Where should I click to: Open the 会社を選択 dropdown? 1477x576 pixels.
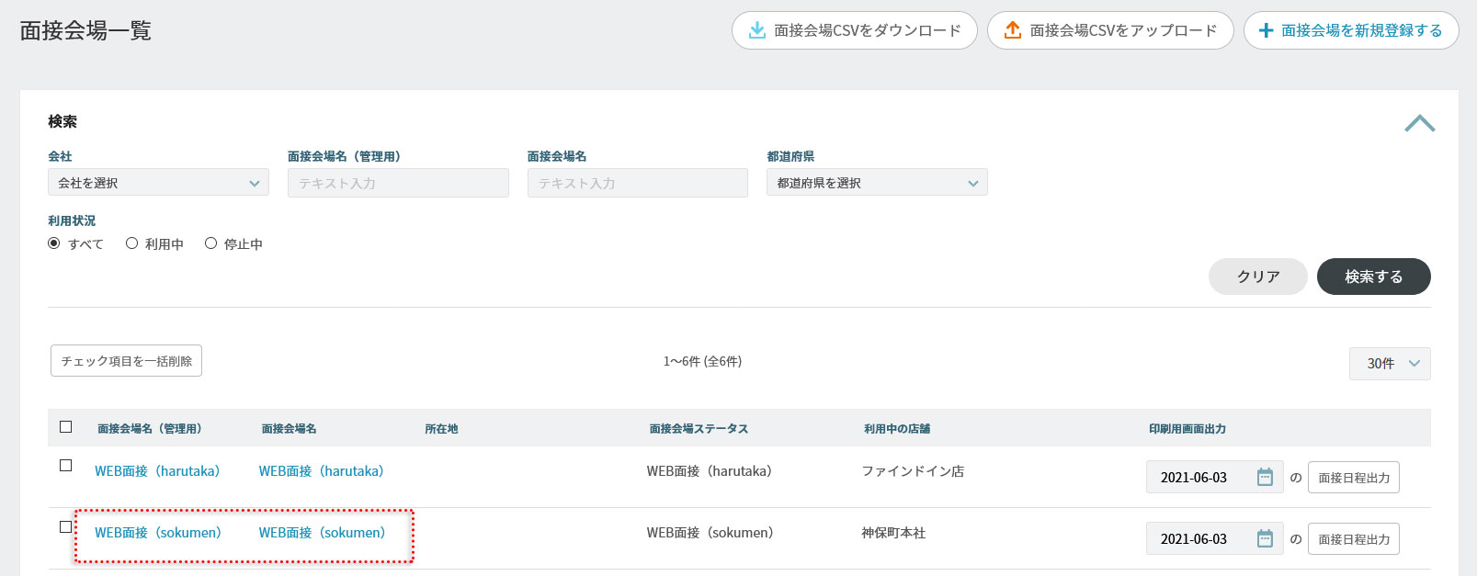(158, 183)
